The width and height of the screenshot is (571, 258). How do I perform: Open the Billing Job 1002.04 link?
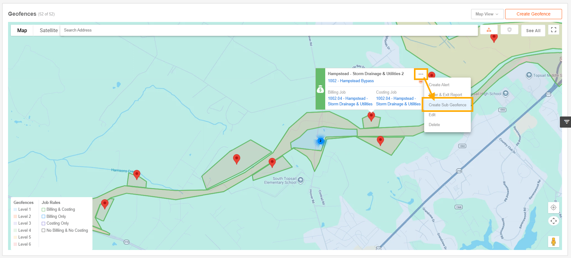click(x=350, y=101)
